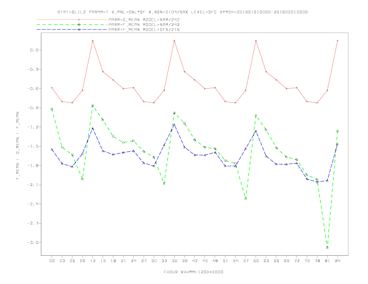This screenshot has width=368, height=284.
Task: Click x-axis tick label 54
Action: click(236, 261)
